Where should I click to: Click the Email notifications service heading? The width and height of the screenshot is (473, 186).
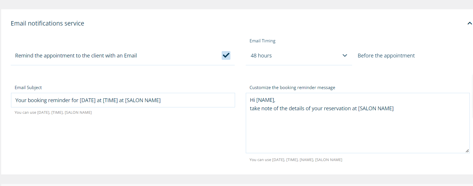pos(47,23)
